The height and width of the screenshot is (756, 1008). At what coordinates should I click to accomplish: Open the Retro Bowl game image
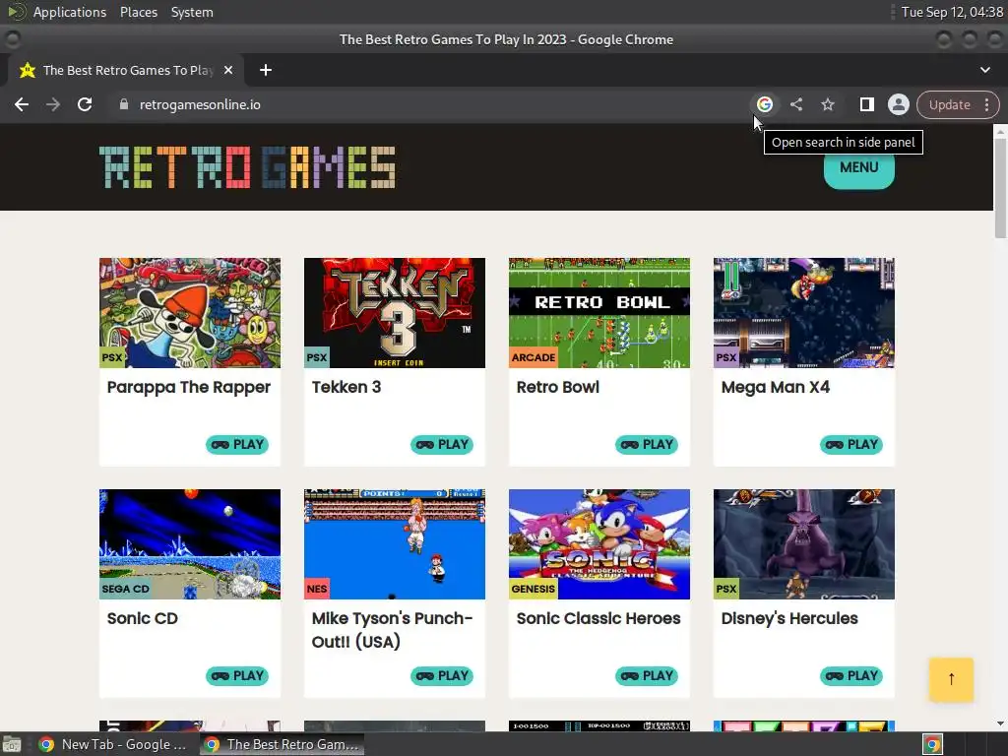[599, 313]
